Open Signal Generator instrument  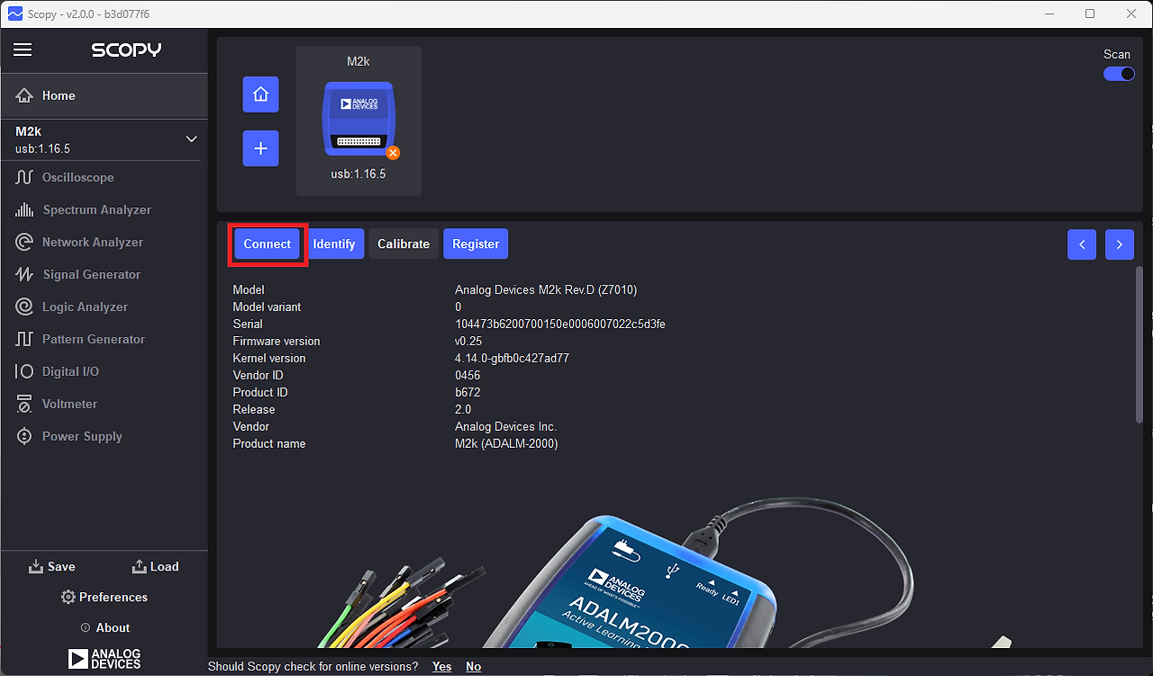[x=104, y=275]
